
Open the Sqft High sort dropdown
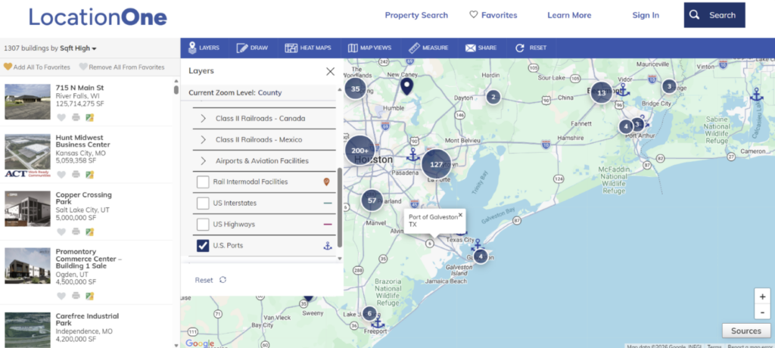click(x=78, y=48)
